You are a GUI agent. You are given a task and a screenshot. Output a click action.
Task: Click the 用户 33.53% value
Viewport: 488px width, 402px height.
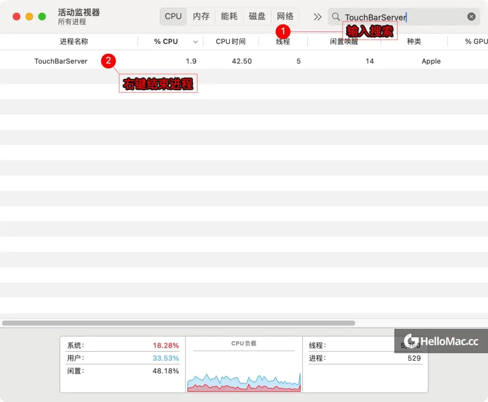165,358
